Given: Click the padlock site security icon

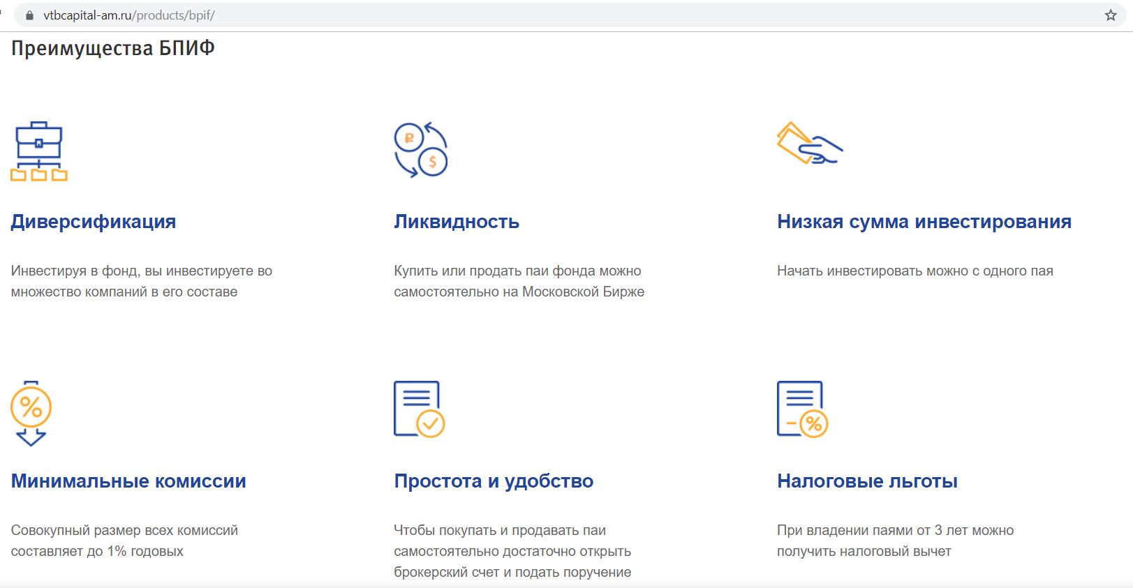Looking at the screenshot, I should pos(29,15).
